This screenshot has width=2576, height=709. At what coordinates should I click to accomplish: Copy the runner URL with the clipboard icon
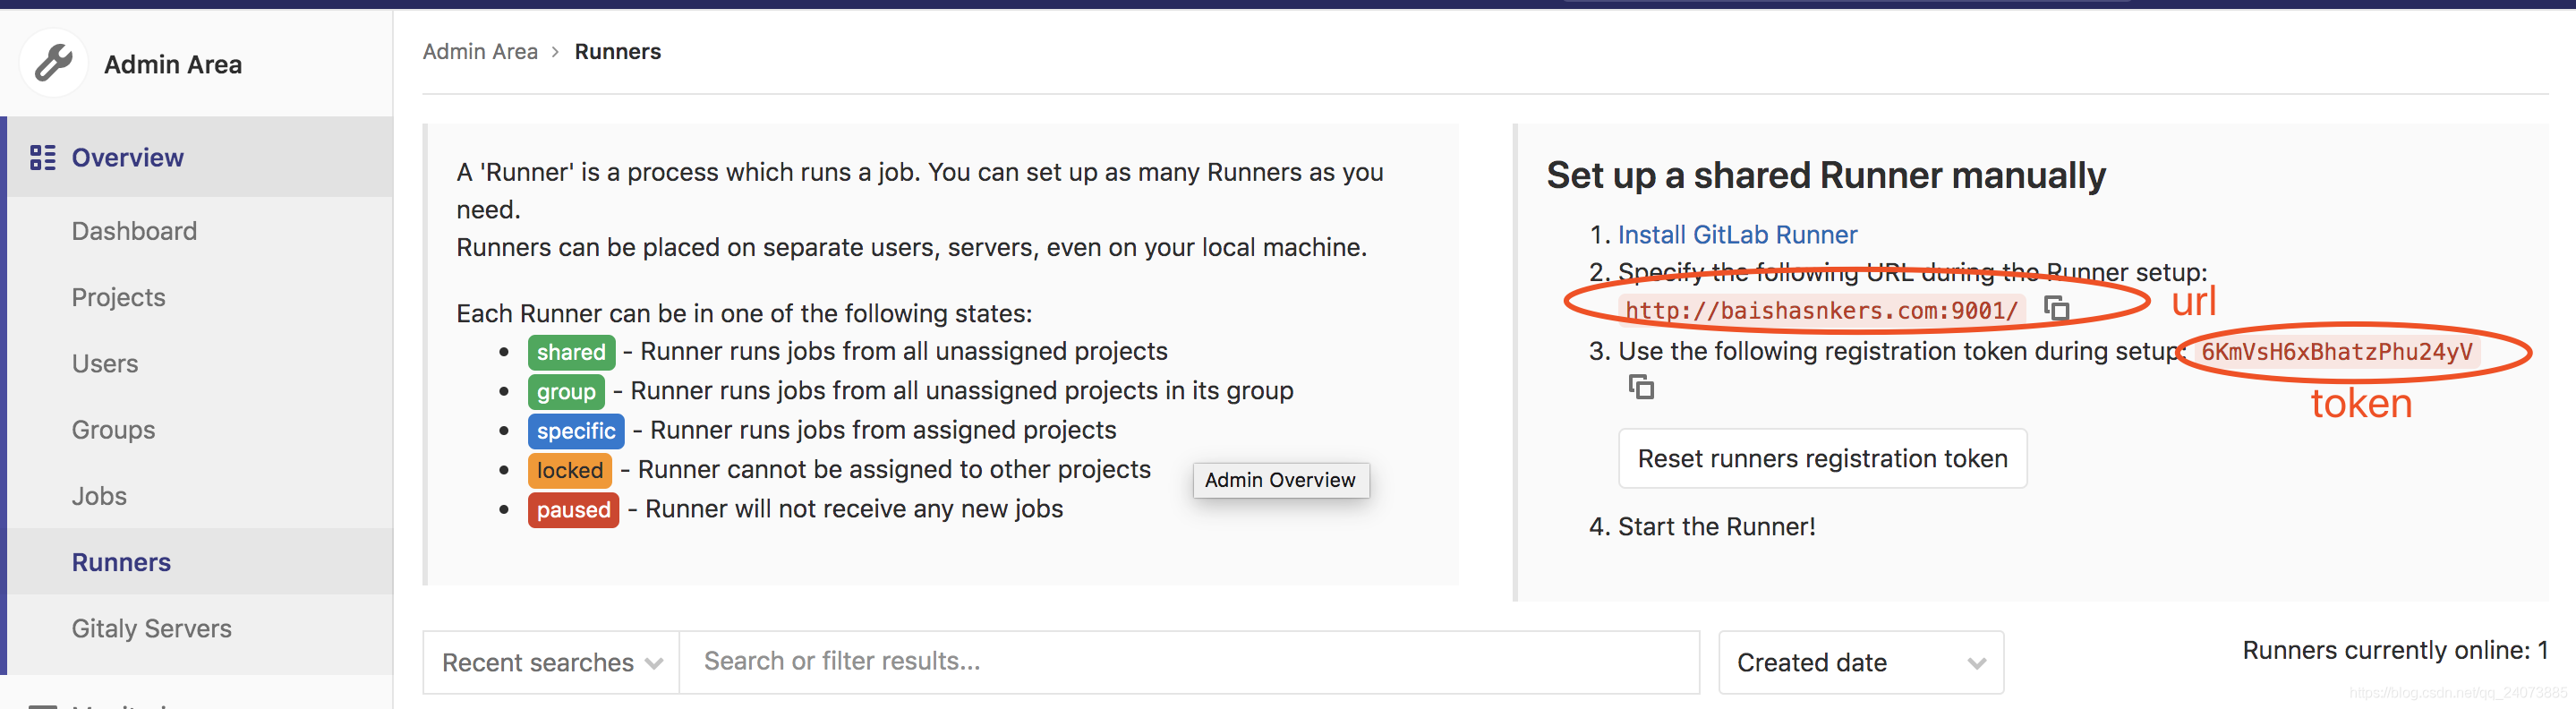pos(2056,308)
